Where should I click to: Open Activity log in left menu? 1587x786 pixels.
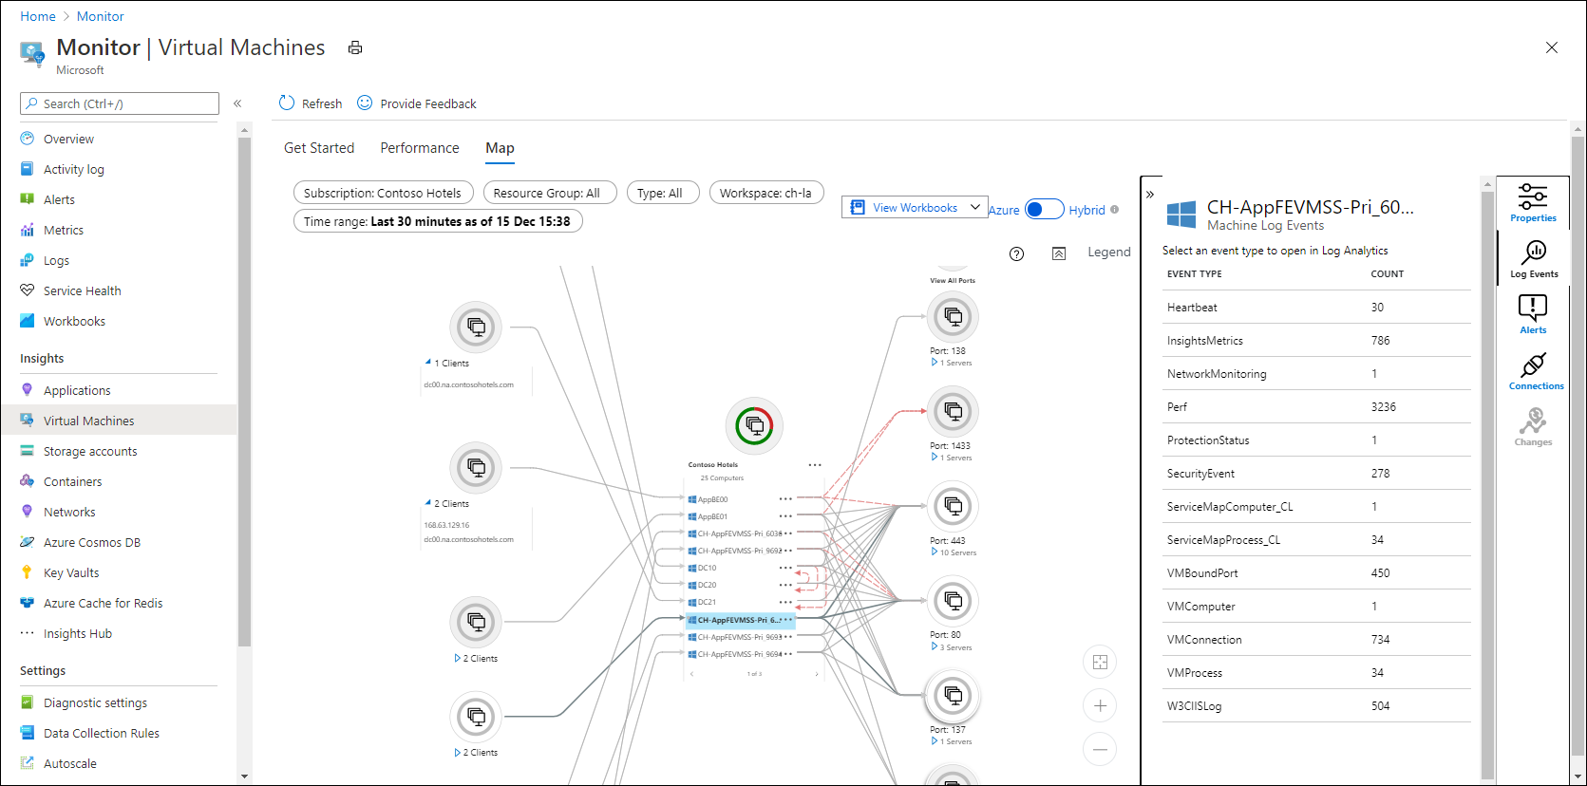[74, 169]
